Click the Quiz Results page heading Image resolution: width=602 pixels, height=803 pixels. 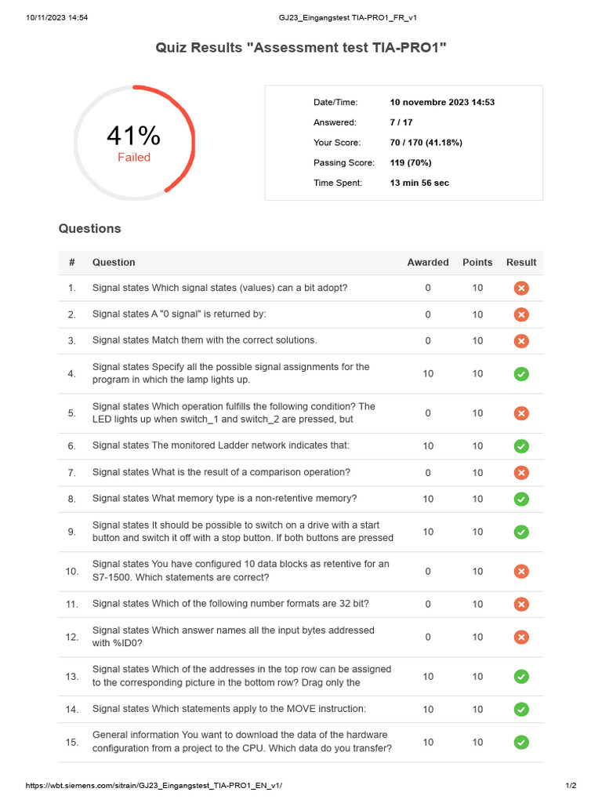(301, 48)
